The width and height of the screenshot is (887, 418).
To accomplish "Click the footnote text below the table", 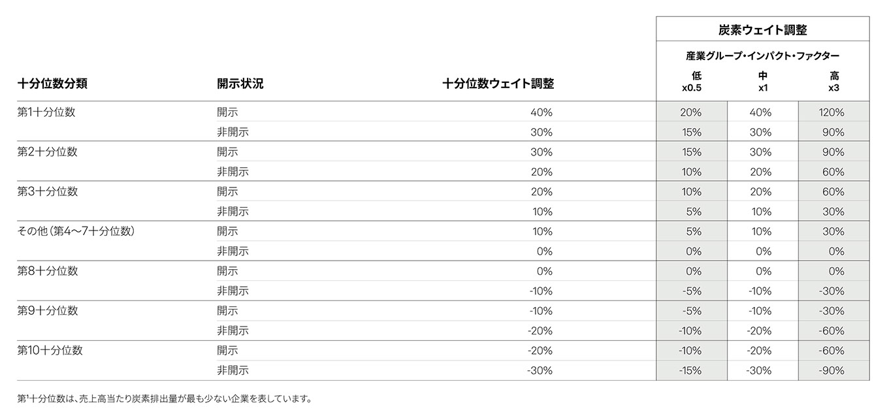I will [x=164, y=398].
